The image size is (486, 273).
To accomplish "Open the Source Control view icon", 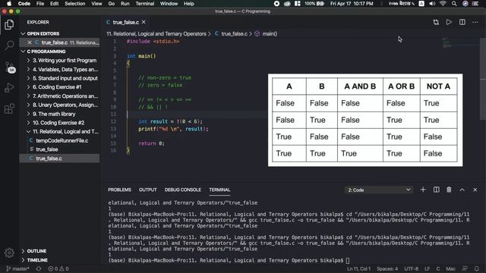I will [x=10, y=67].
